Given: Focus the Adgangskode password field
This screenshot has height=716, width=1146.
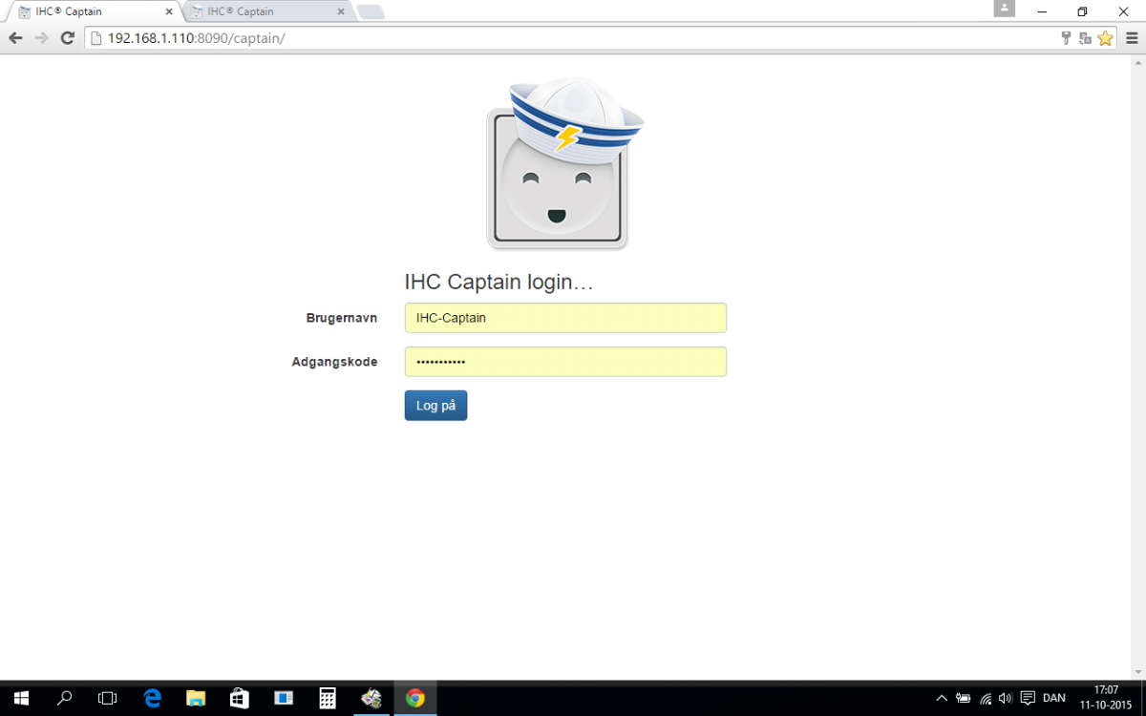Looking at the screenshot, I should click(x=565, y=362).
